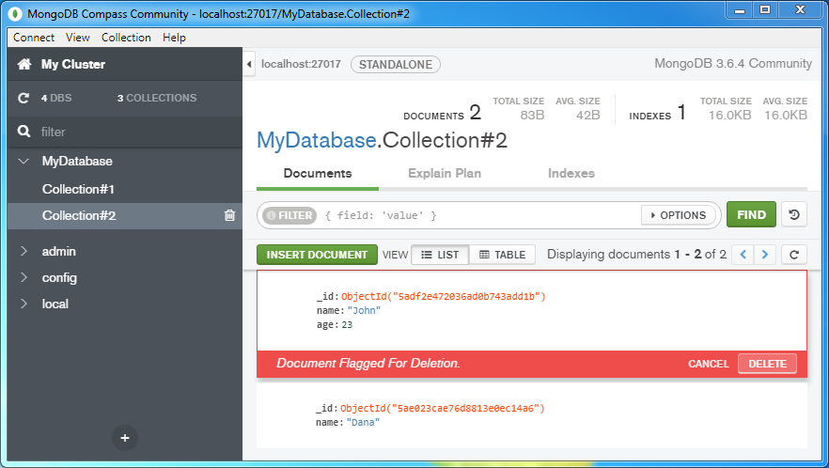Image resolution: width=829 pixels, height=468 pixels.
Task: Click the MongoDB Compass leaf icon in title bar
Action: [15, 14]
